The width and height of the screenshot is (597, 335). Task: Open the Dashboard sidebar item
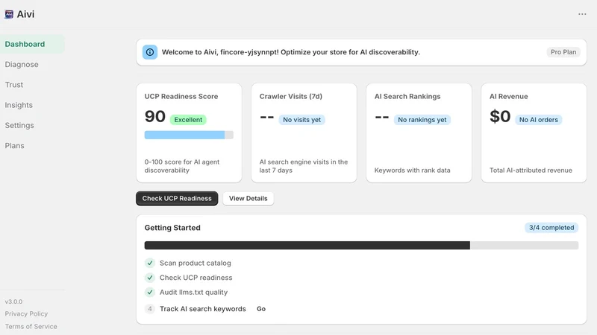(x=32, y=44)
